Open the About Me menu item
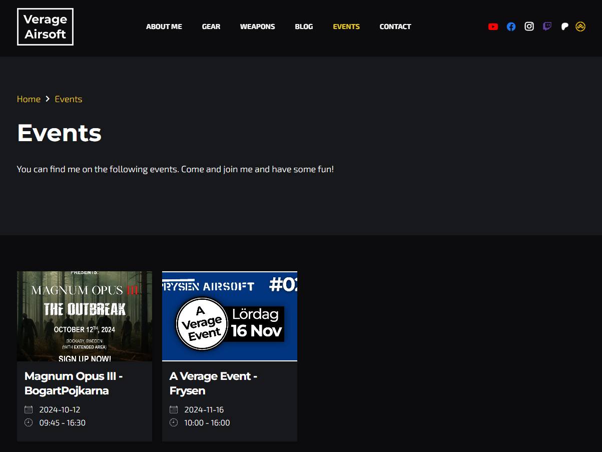602x452 pixels. [x=164, y=27]
